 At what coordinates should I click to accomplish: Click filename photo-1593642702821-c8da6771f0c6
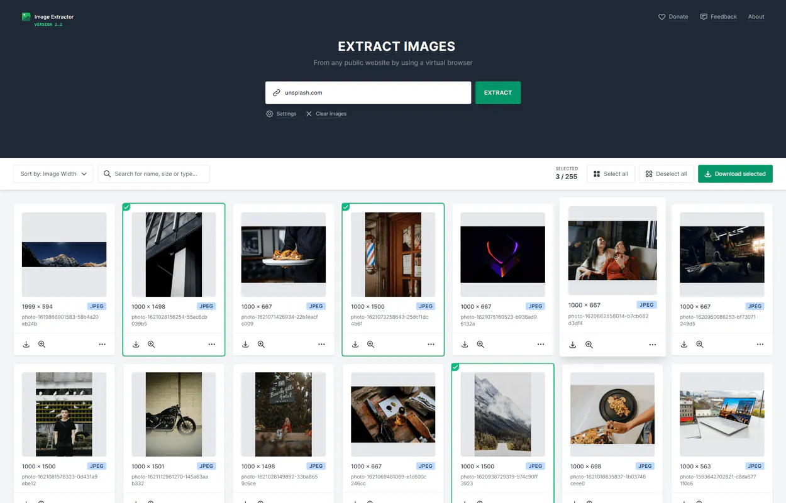point(719,480)
